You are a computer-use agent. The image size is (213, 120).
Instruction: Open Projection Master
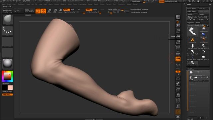tap(7, 11)
